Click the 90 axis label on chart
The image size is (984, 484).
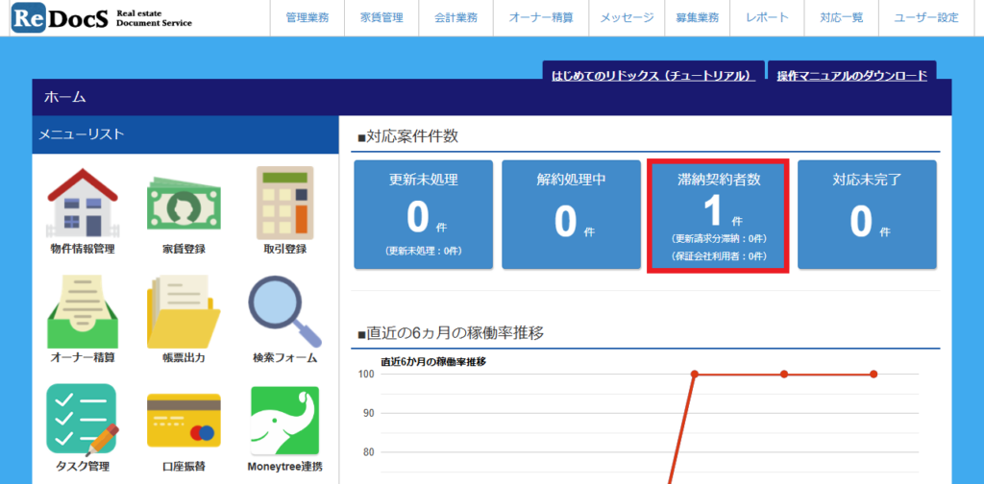[368, 413]
